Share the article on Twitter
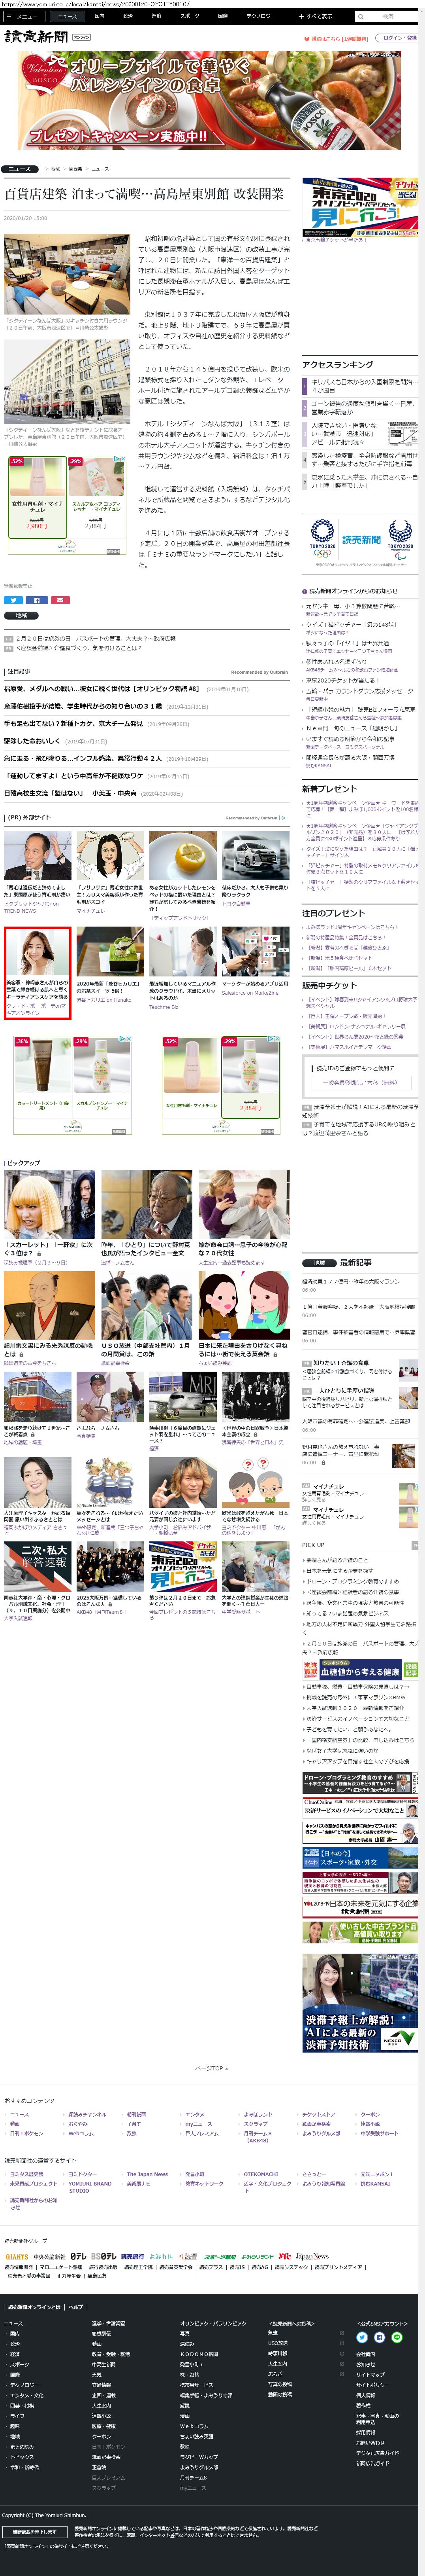425x2576 pixels. [14, 600]
